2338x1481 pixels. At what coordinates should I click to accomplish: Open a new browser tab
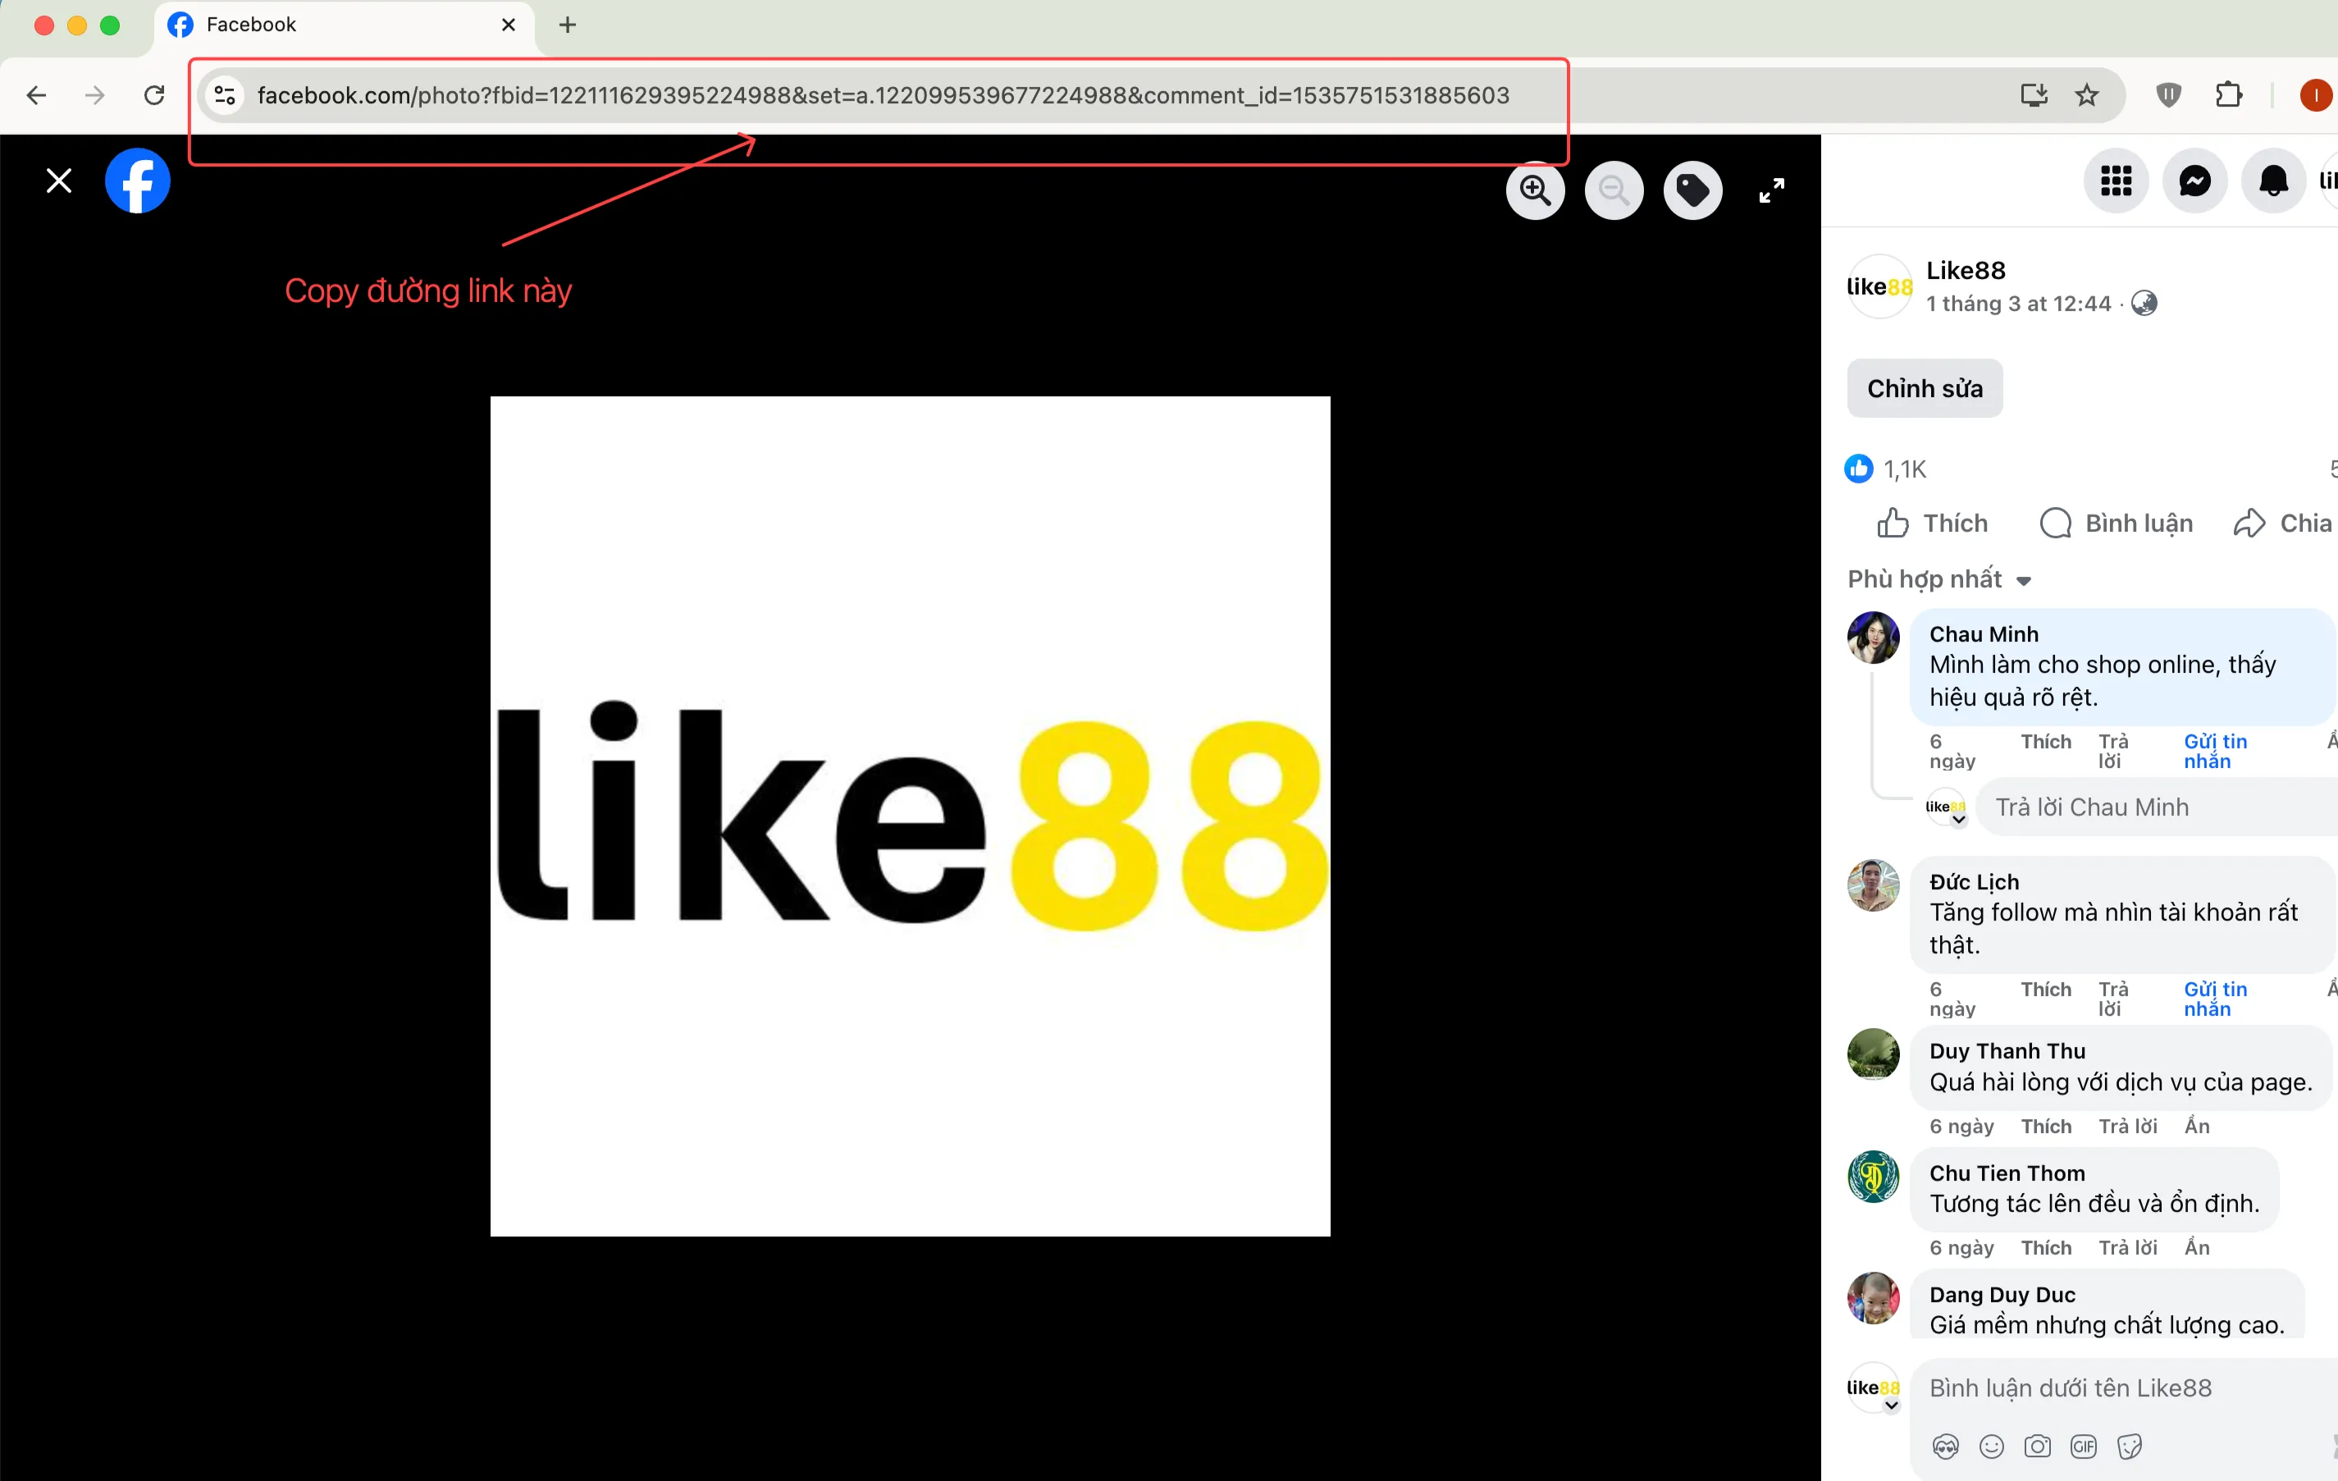[568, 25]
